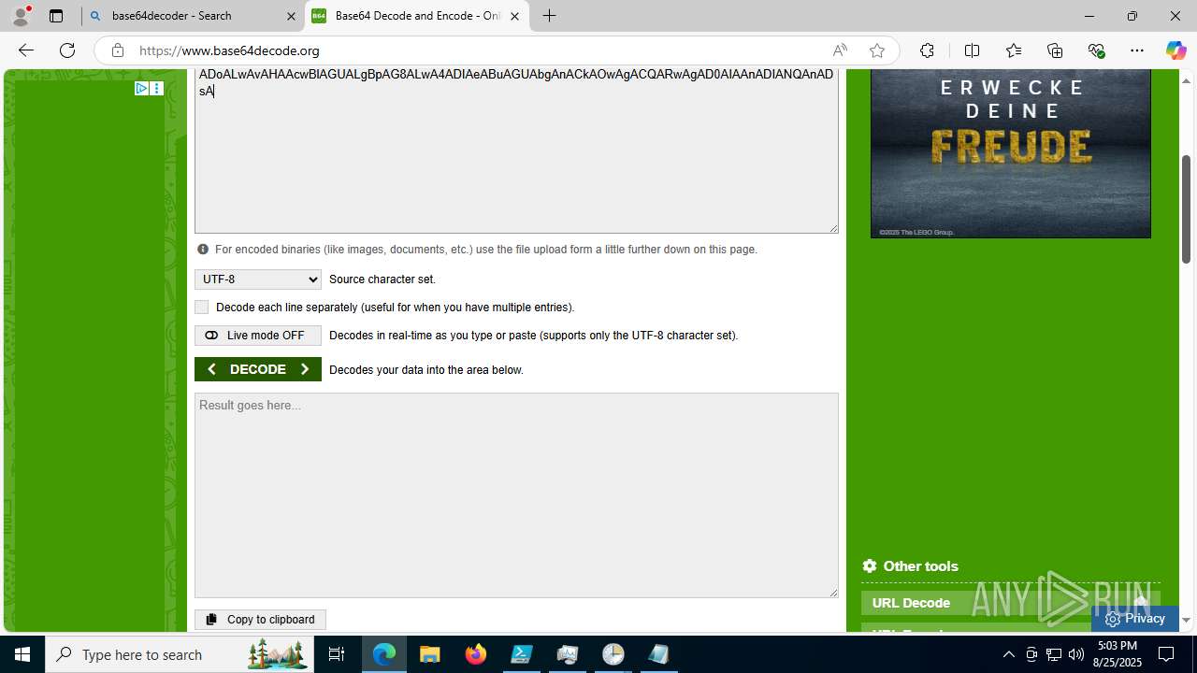
Task: Add this page to favorites
Action: (x=876, y=50)
